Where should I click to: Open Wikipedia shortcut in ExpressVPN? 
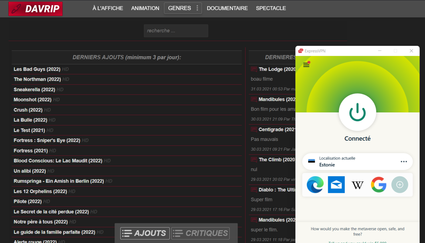(357, 185)
